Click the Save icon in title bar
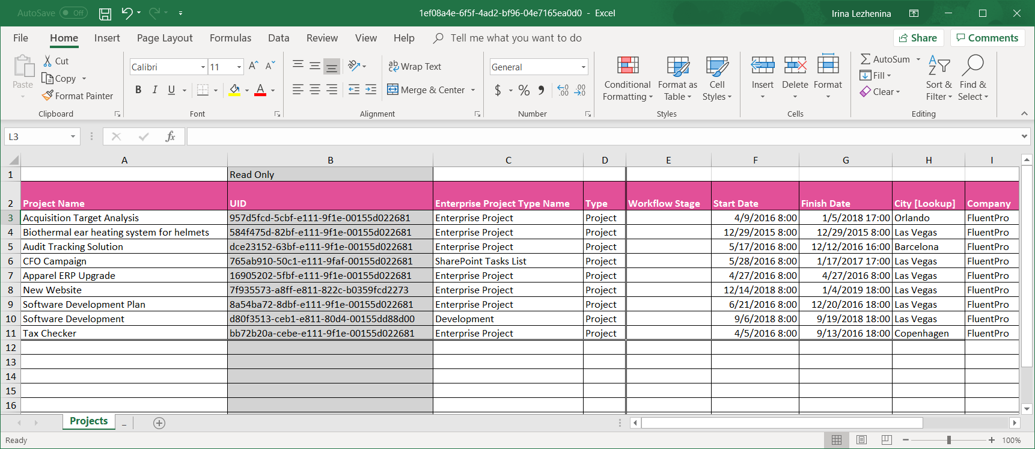 pos(105,13)
